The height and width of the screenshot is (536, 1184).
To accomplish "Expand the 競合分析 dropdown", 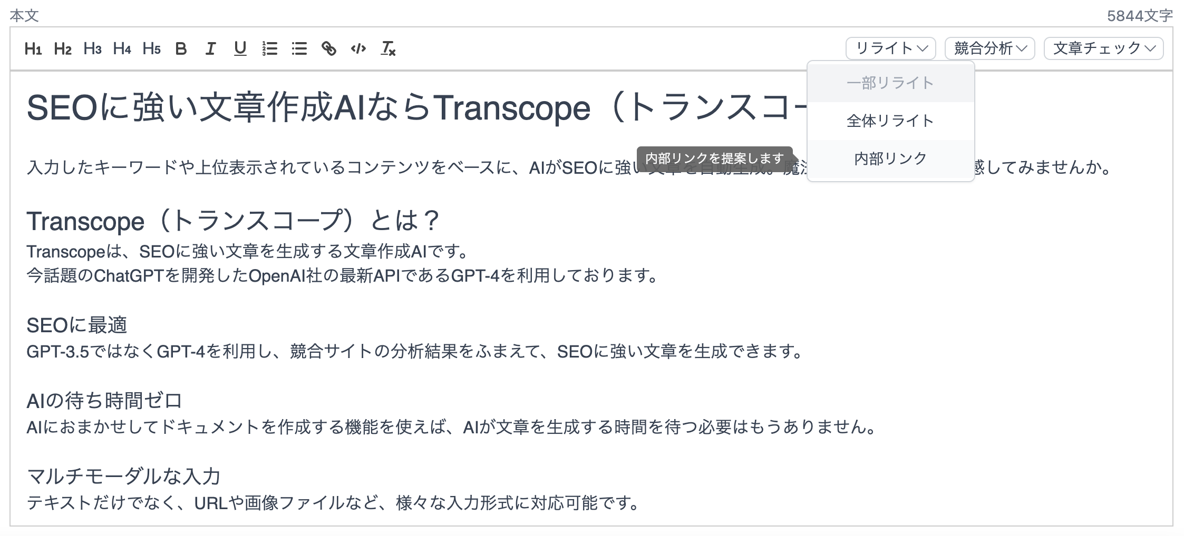I will (989, 48).
